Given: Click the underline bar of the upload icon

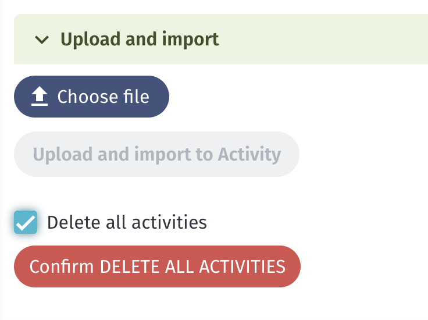Looking at the screenshot, I should pyautogui.click(x=40, y=104).
